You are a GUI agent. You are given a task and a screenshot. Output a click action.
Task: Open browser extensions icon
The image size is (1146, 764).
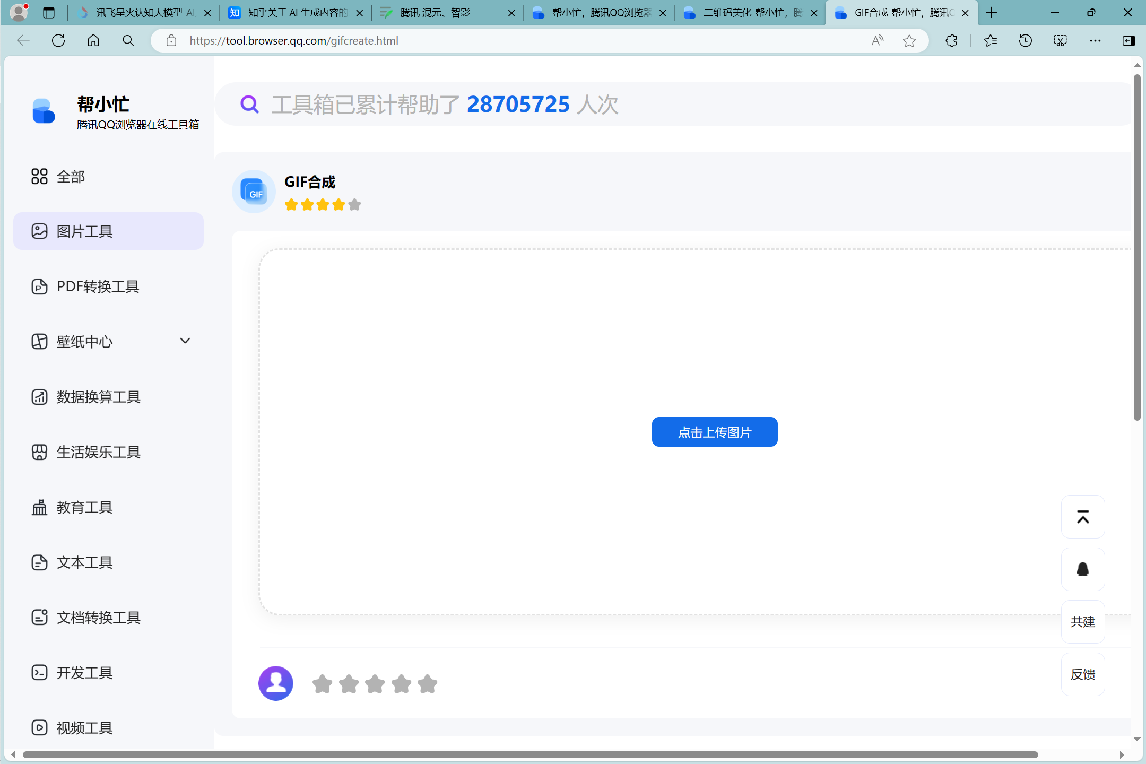click(951, 40)
